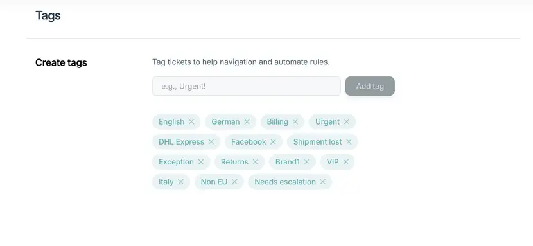Click the X on the Urgent tag
Screen dimensions: 533x246
[x=346, y=121]
